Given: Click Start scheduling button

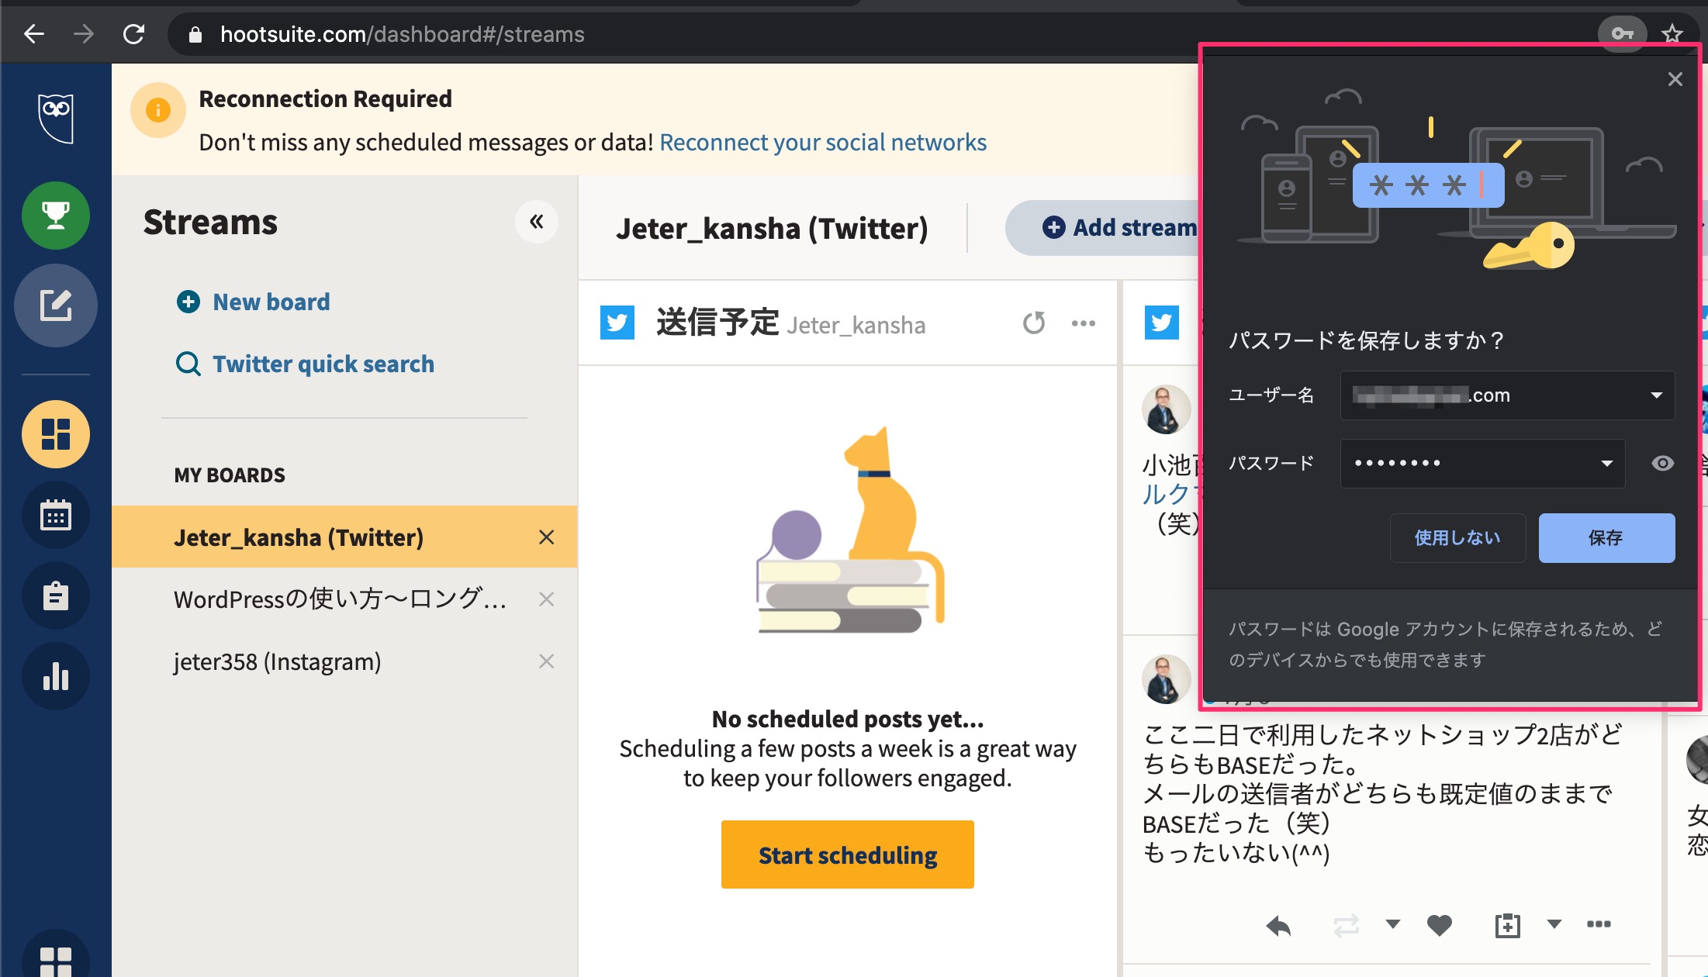Looking at the screenshot, I should (848, 855).
